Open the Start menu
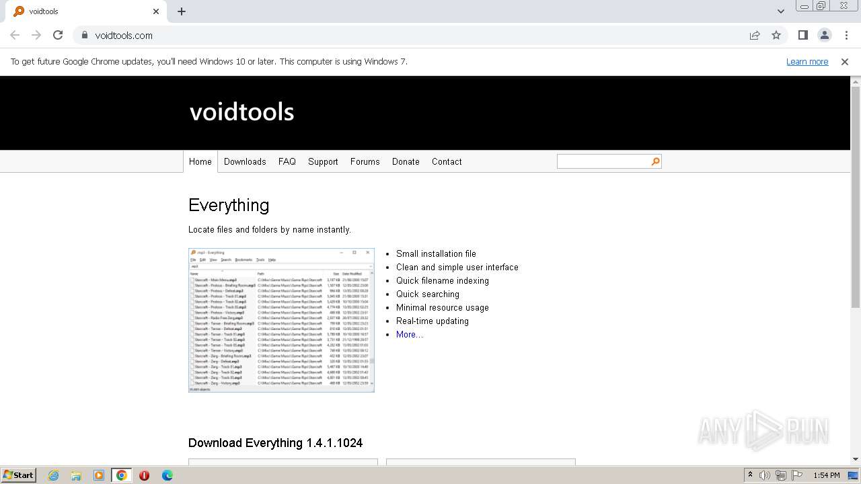861x484 pixels. (19, 475)
